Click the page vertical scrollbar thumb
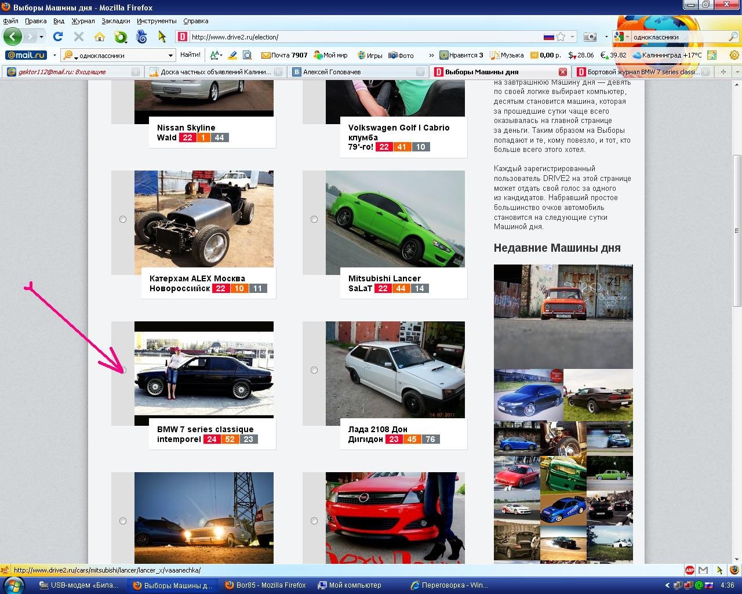742x594 pixels. click(x=737, y=230)
